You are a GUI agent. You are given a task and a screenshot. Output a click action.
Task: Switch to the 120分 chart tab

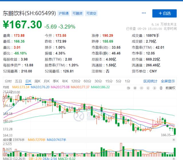76,81
